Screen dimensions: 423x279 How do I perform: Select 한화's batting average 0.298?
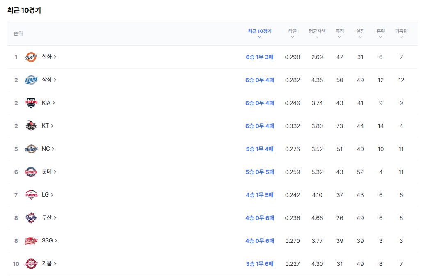pyautogui.click(x=293, y=57)
